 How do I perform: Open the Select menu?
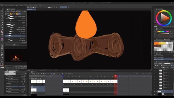point(21,5)
